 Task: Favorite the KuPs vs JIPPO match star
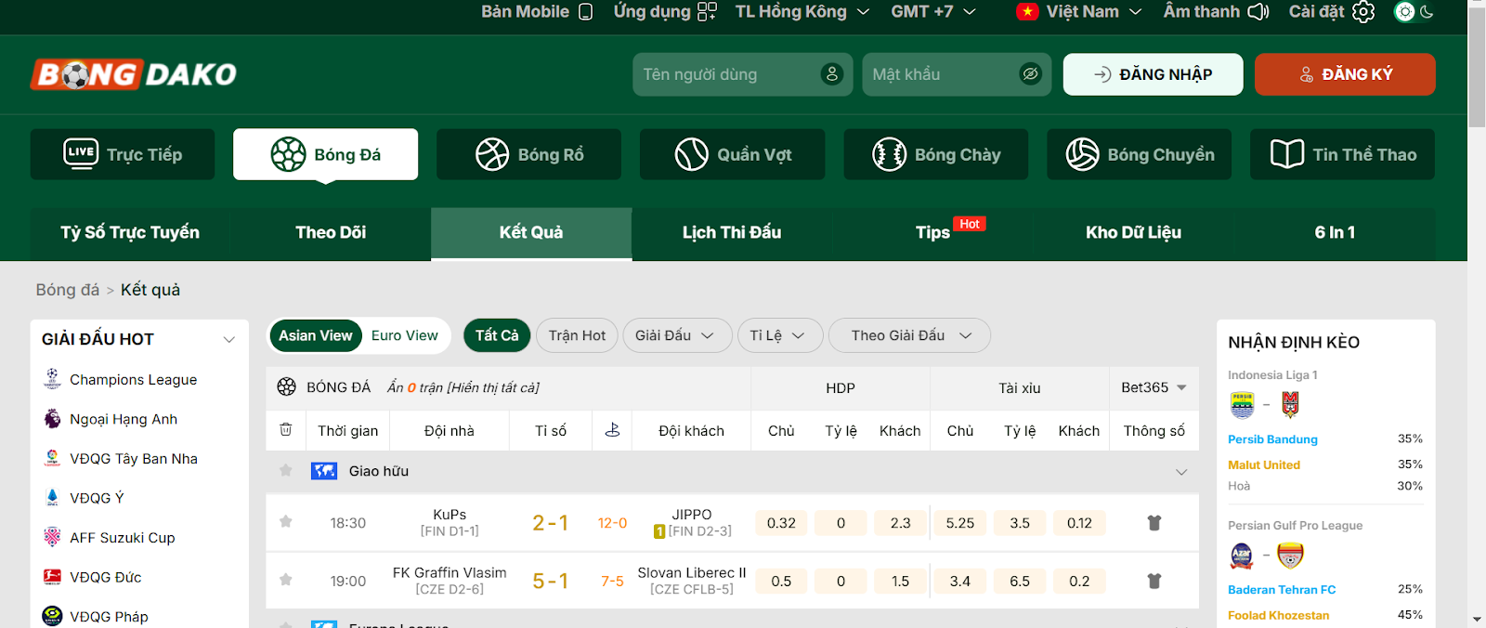(286, 521)
